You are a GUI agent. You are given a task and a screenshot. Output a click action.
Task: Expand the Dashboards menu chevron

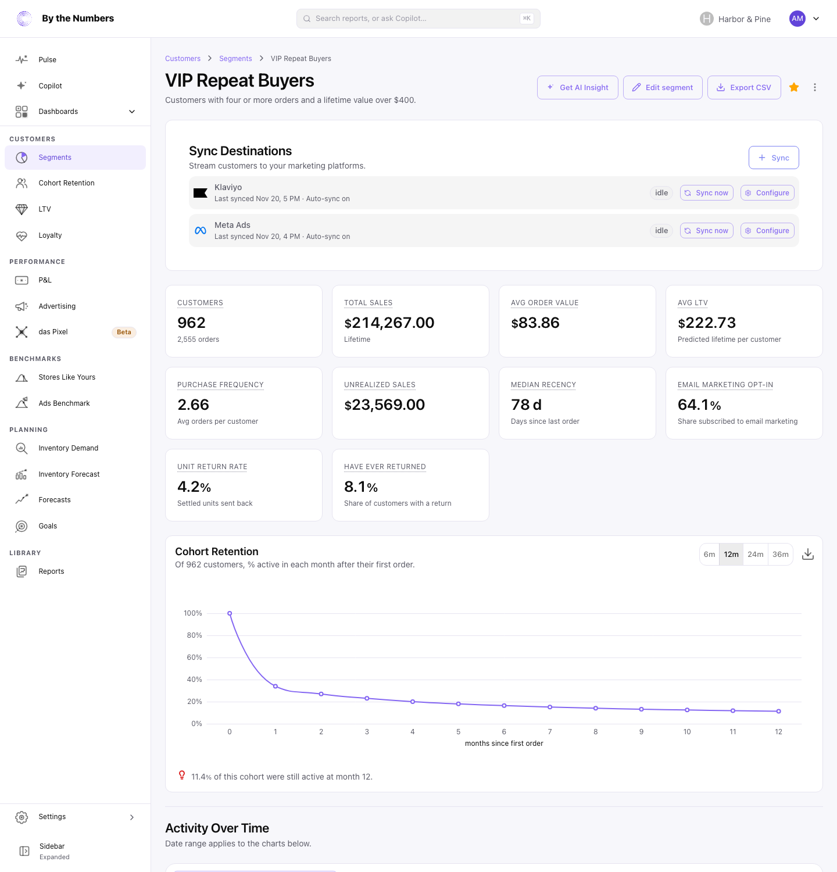(x=132, y=112)
